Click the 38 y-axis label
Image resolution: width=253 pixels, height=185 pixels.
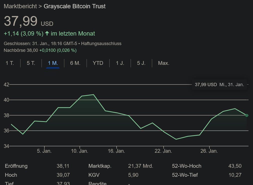coord(7,115)
